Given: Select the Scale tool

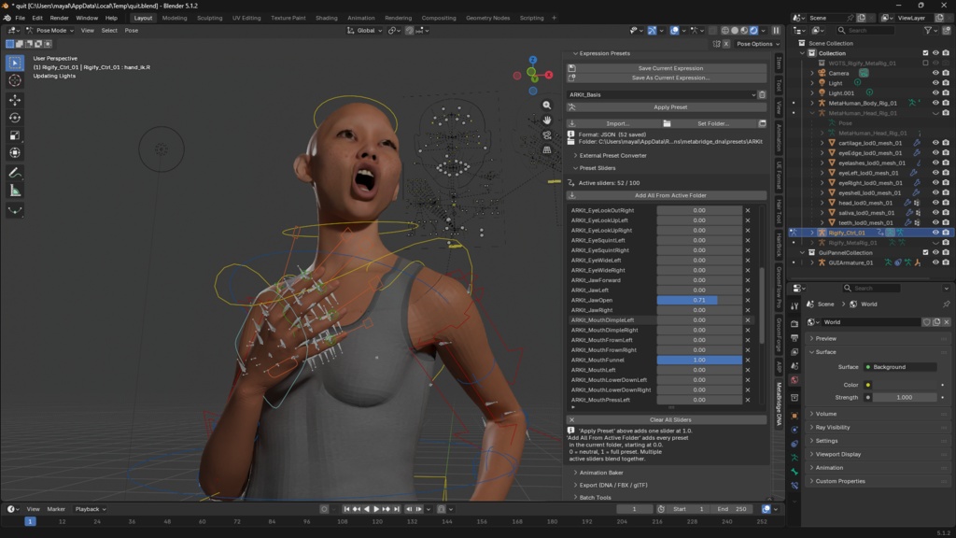Looking at the screenshot, I should tap(15, 135).
